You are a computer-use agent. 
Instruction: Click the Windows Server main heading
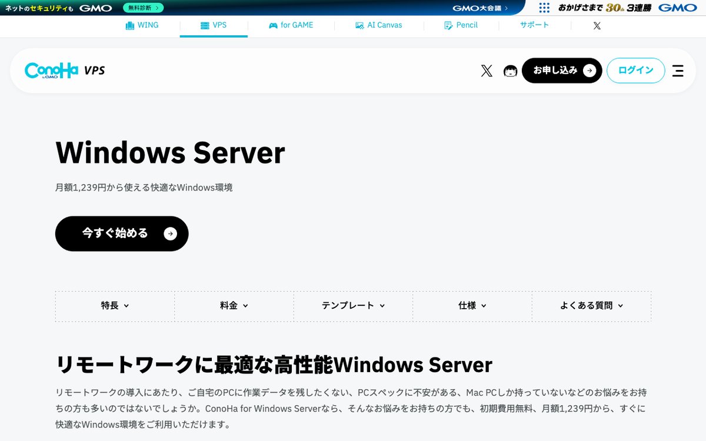coord(170,152)
